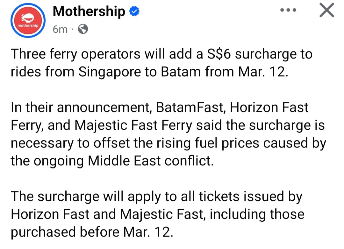Screen dimensions: 344x249
Task: Click the globe public audience icon
Action: (83, 30)
